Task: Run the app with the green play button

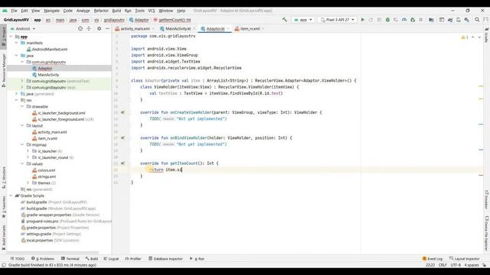Action: coord(362,20)
